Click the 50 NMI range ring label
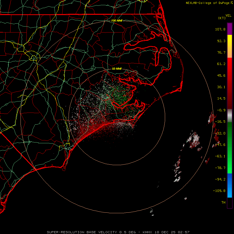234x234 pixels. pos(117,69)
